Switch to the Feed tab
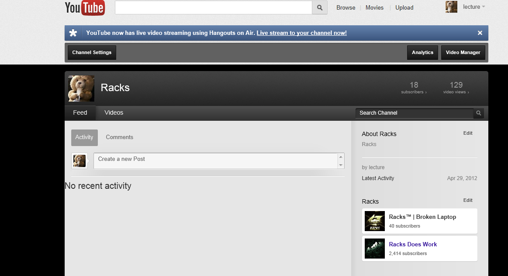The width and height of the screenshot is (508, 276). pos(80,112)
